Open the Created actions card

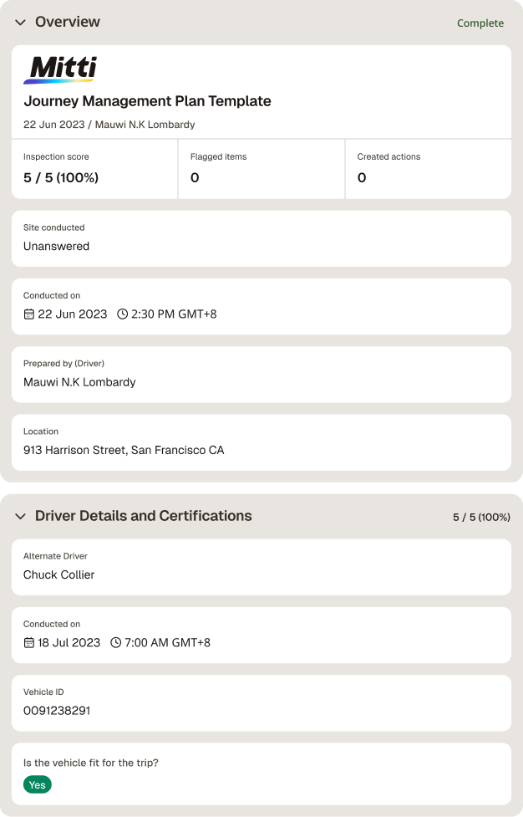point(429,169)
